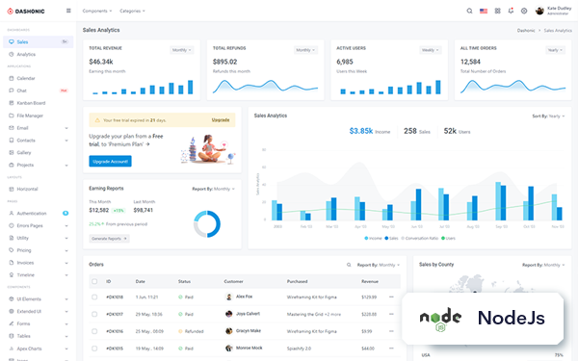Click Generate Reports button
Viewport: 578px width, 361px height.
click(x=109, y=239)
